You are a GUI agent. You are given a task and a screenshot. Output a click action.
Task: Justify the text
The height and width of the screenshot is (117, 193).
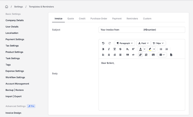pyautogui.click(x=120, y=55)
